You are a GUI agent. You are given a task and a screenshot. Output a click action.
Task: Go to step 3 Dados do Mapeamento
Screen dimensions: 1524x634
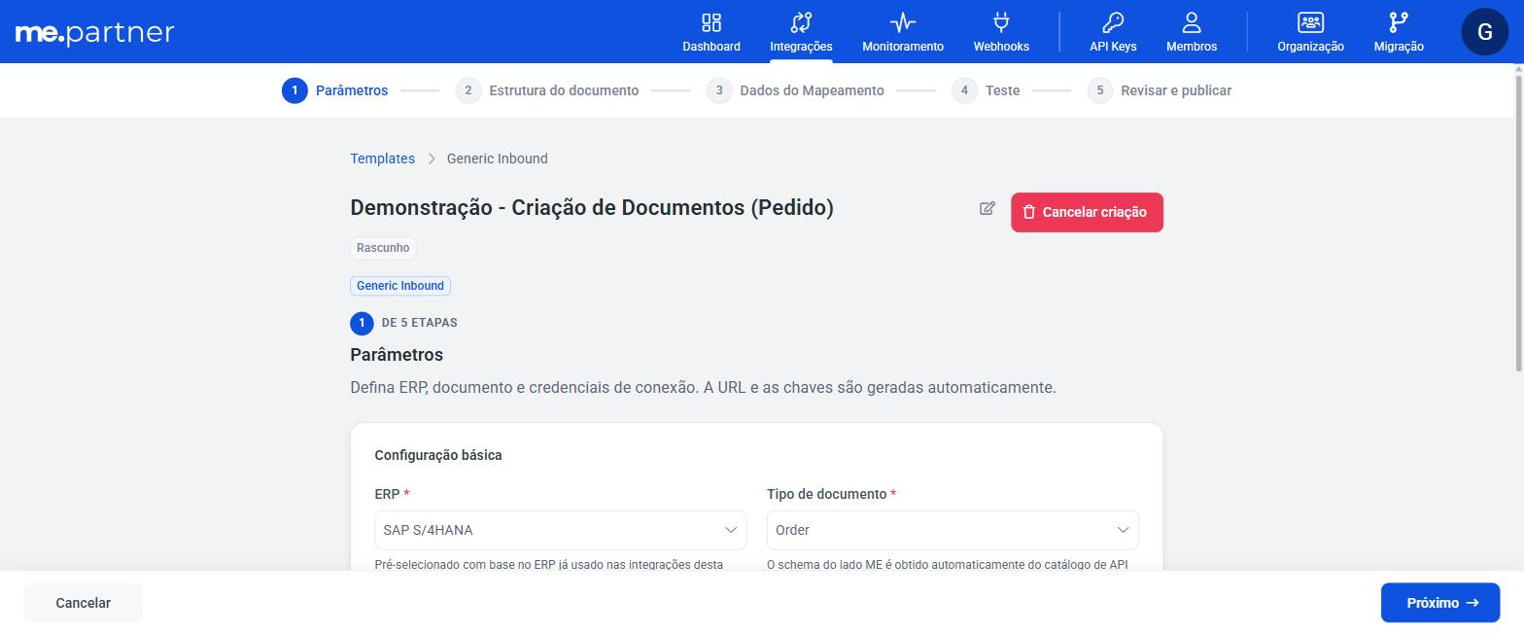tap(795, 90)
